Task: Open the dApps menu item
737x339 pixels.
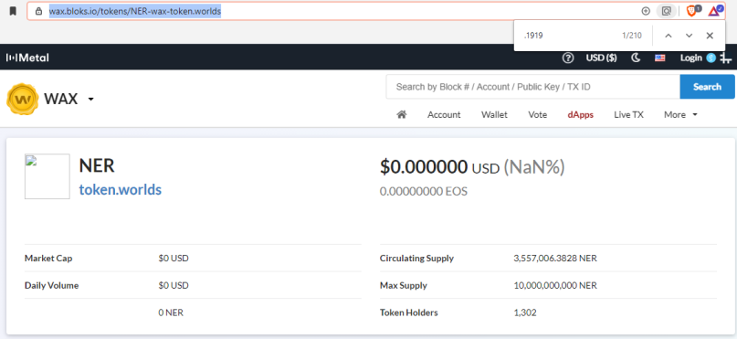Action: pyautogui.click(x=581, y=115)
